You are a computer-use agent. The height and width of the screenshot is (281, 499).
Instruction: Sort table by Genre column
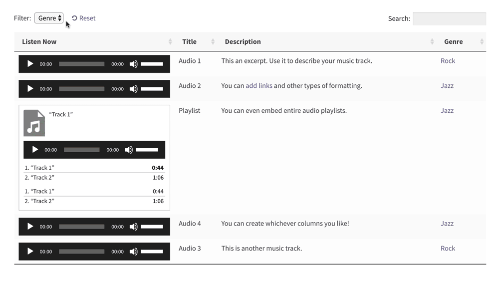point(461,42)
